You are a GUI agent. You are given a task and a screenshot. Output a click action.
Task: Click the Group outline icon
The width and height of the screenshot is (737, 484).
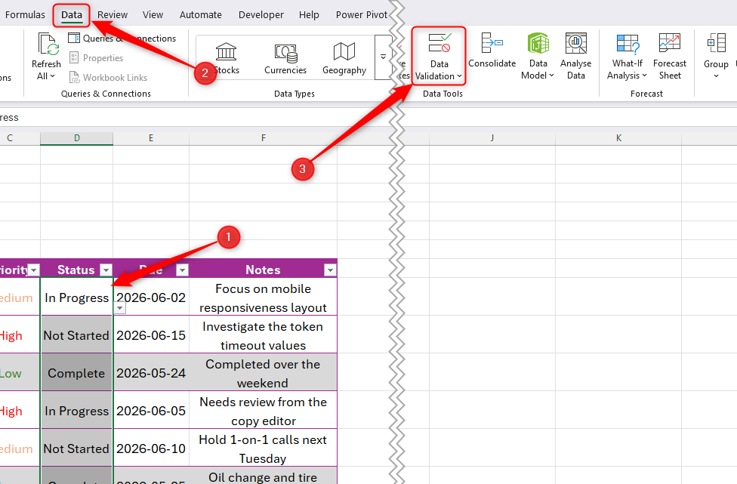717,43
